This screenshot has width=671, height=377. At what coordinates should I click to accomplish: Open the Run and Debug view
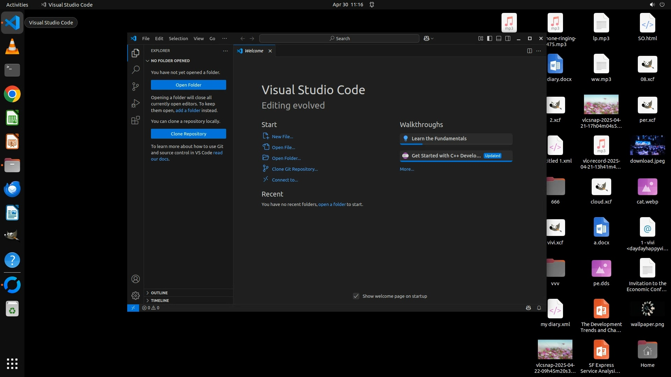[x=136, y=103]
